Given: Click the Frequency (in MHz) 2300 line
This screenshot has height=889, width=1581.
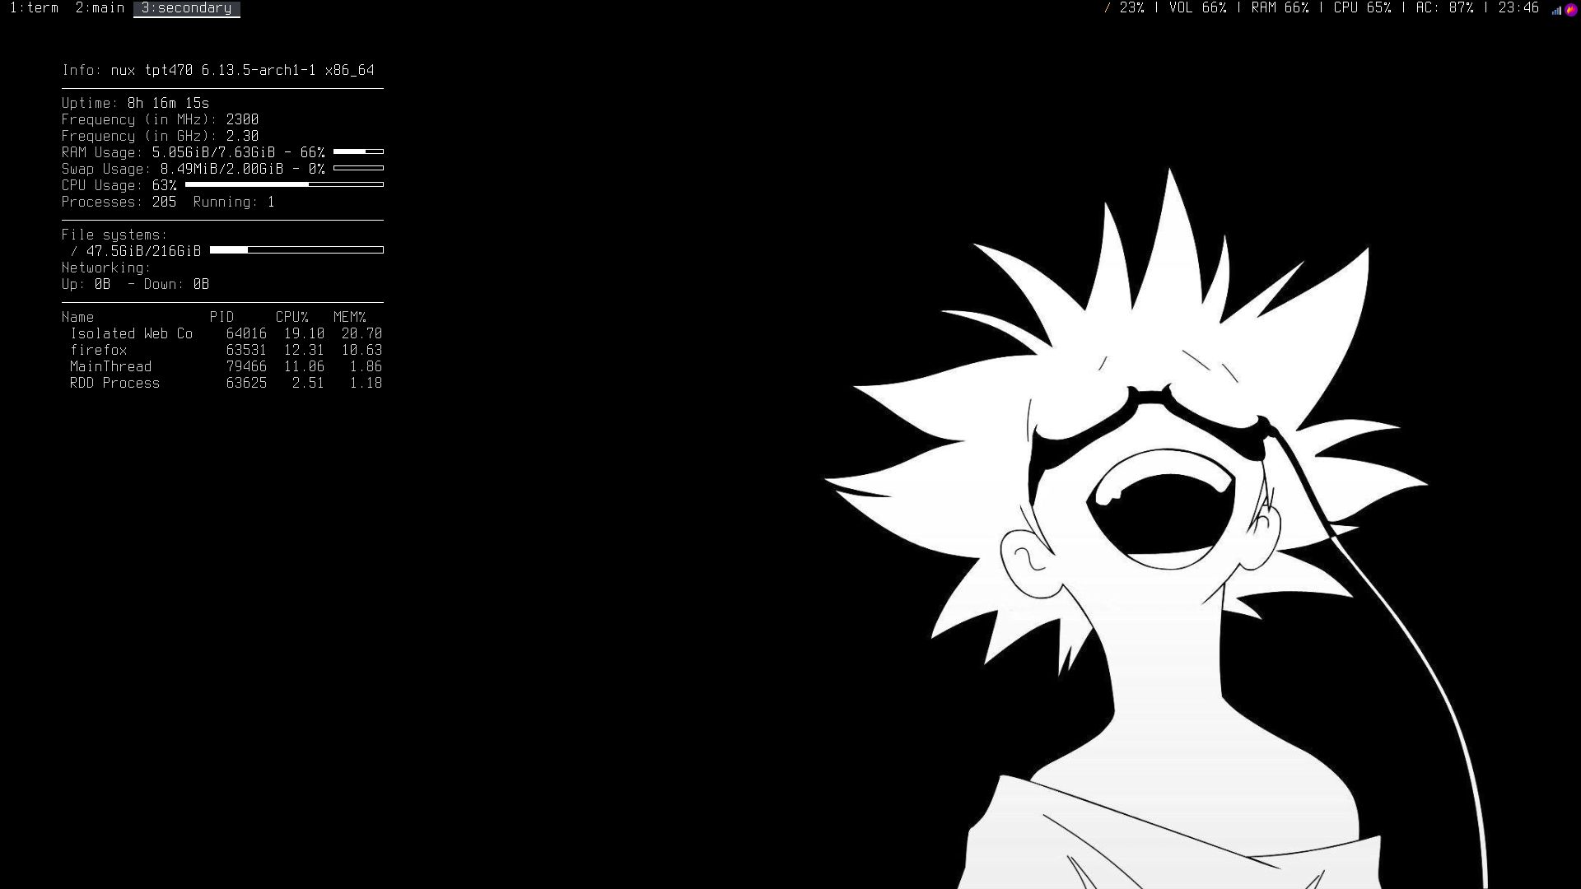Looking at the screenshot, I should (x=161, y=119).
